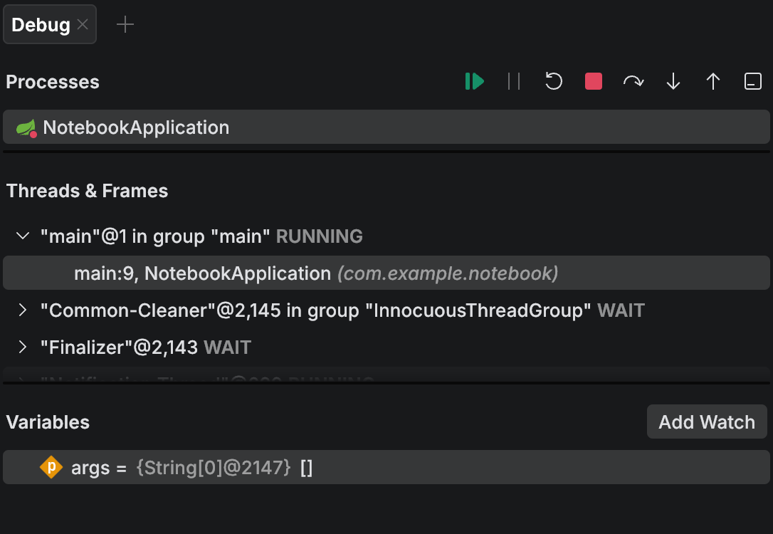Step out of the current frame
The image size is (773, 534).
pyautogui.click(x=712, y=81)
